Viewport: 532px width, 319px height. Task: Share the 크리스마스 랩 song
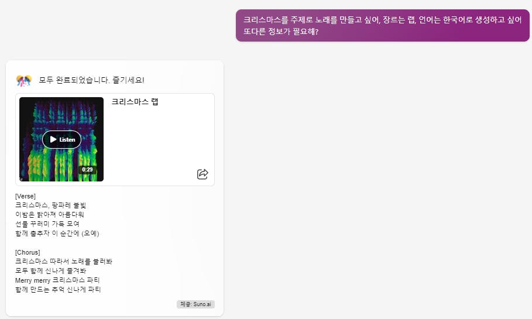click(x=202, y=174)
